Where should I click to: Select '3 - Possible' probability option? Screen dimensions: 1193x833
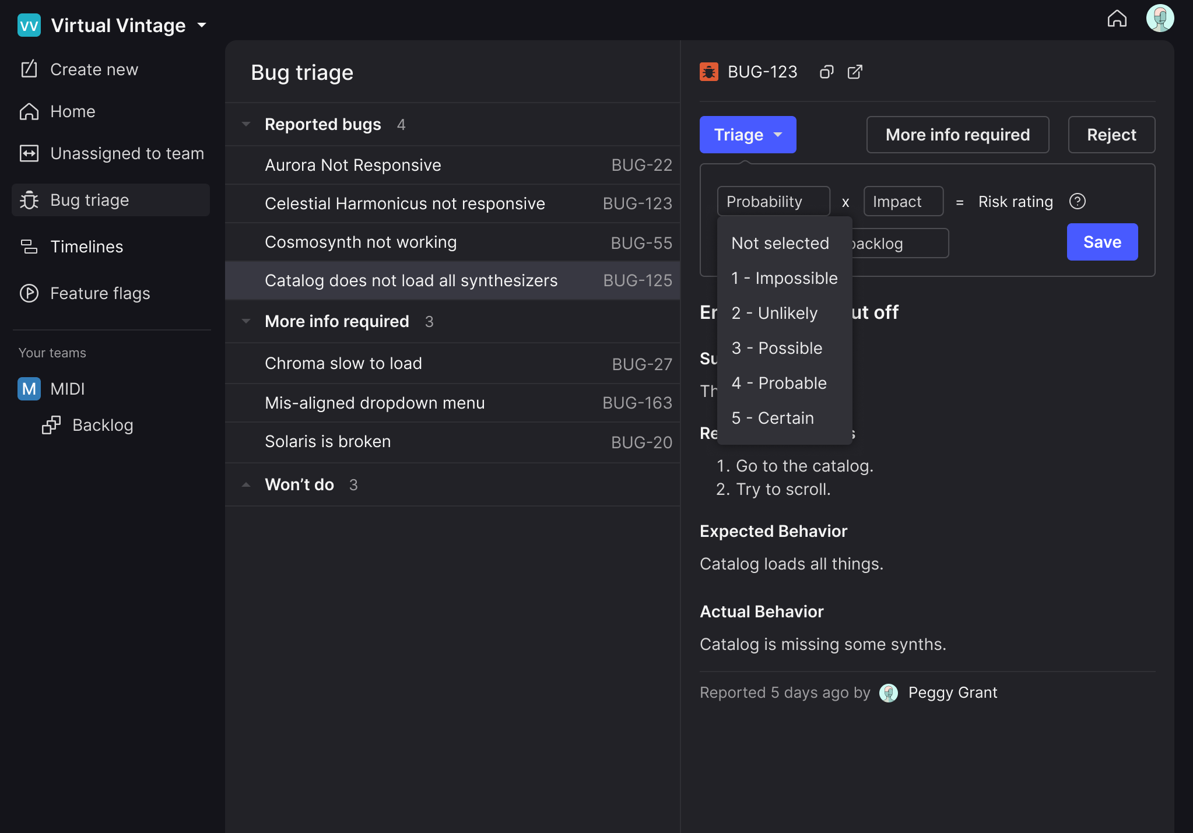tap(777, 349)
